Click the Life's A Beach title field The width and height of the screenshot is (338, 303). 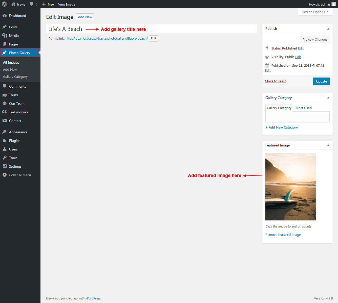[x=152, y=29]
